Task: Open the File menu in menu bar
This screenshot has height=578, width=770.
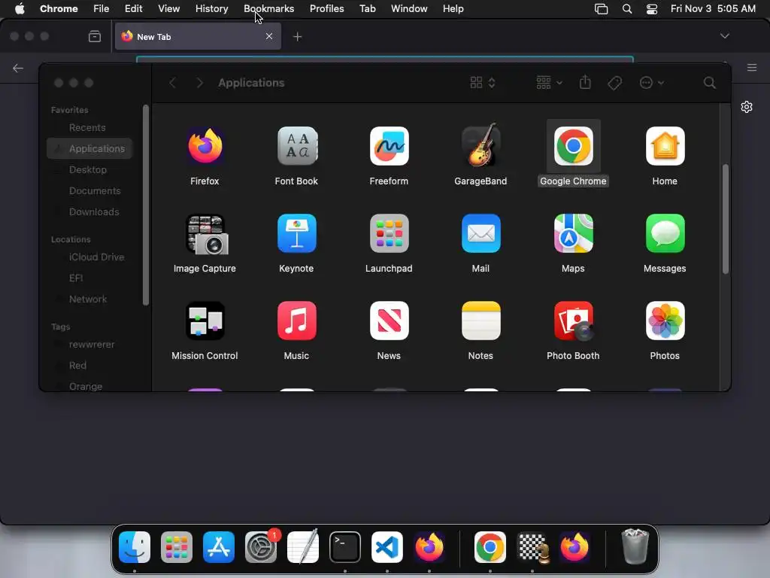Action: pyautogui.click(x=102, y=8)
